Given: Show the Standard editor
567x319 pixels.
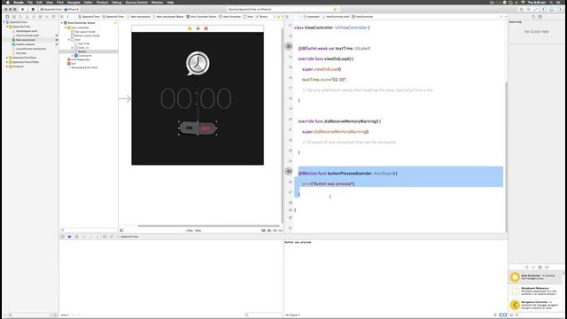Looking at the screenshot, I should click(x=522, y=9).
